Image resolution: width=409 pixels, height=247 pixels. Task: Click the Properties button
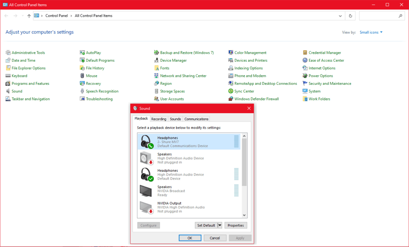tap(236, 225)
